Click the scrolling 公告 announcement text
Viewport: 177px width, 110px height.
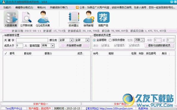click(x=127, y=7)
